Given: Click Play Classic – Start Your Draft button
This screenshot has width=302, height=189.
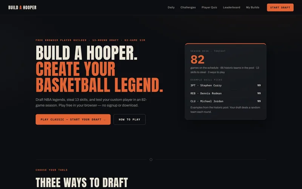Looking at the screenshot, I should tap(73, 119).
